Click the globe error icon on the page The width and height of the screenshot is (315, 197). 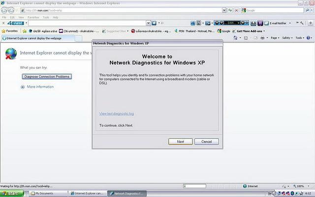11,54
